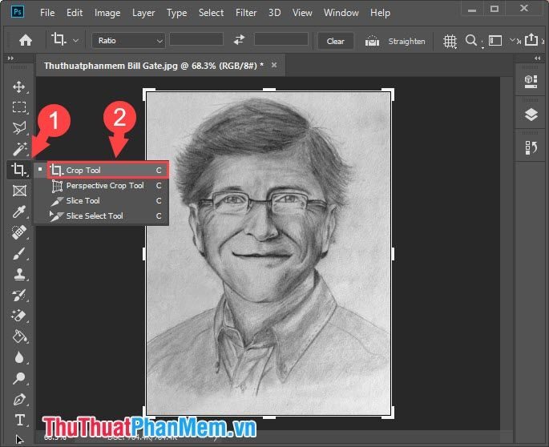Collapse the right panels double arrows
This screenshot has width=549, height=447.
[x=538, y=58]
